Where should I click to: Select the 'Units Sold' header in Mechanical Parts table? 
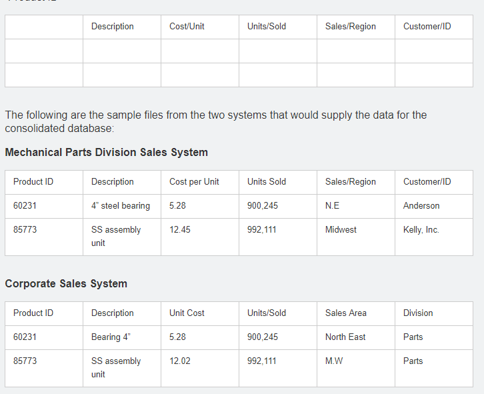[267, 182]
